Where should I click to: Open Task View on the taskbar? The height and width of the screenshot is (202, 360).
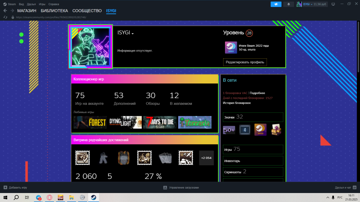27,198
